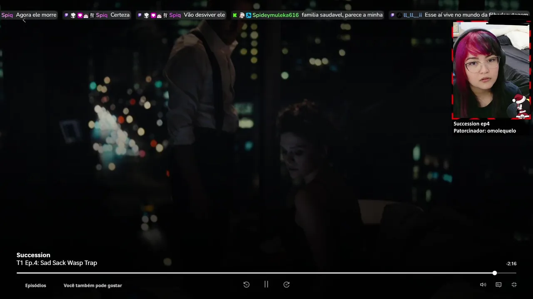
Task: Click 'Succession ep4' overlay label
Action: coord(471,124)
